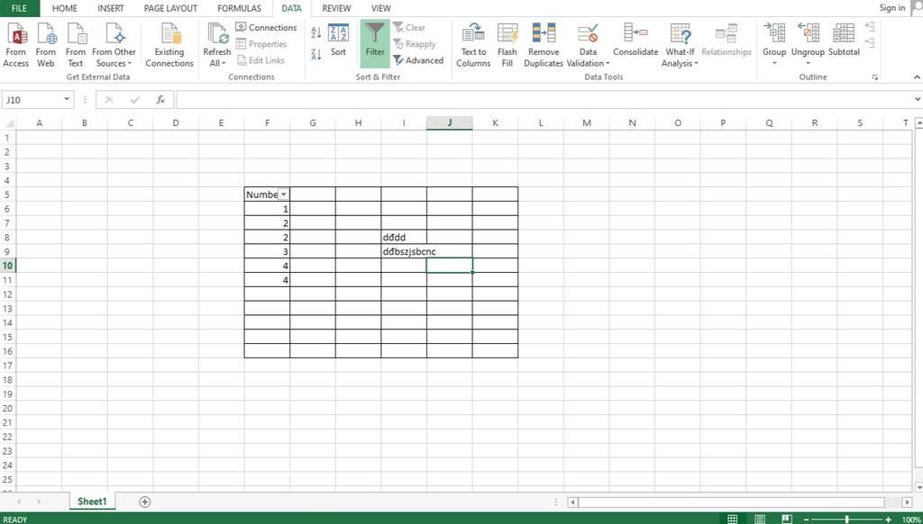
Task: Sort Z to A descending
Action: (316, 54)
